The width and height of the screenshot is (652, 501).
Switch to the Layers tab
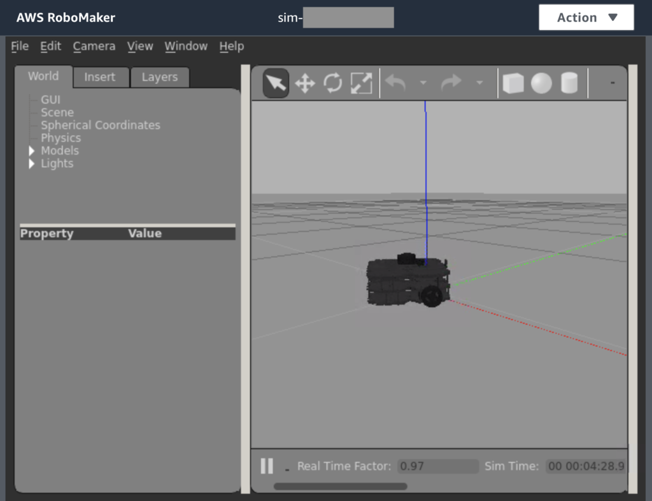pos(160,77)
